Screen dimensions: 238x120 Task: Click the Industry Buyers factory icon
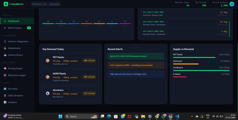[5, 55]
